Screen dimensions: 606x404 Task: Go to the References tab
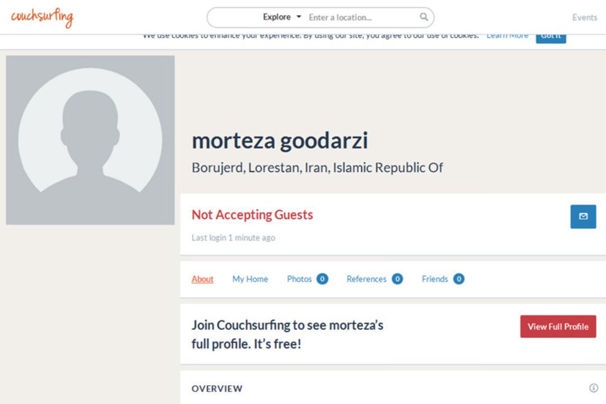[366, 279]
